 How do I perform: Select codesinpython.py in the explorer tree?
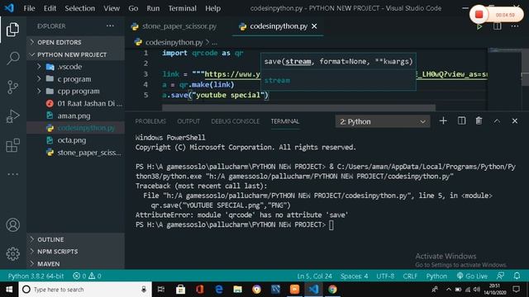(75, 128)
